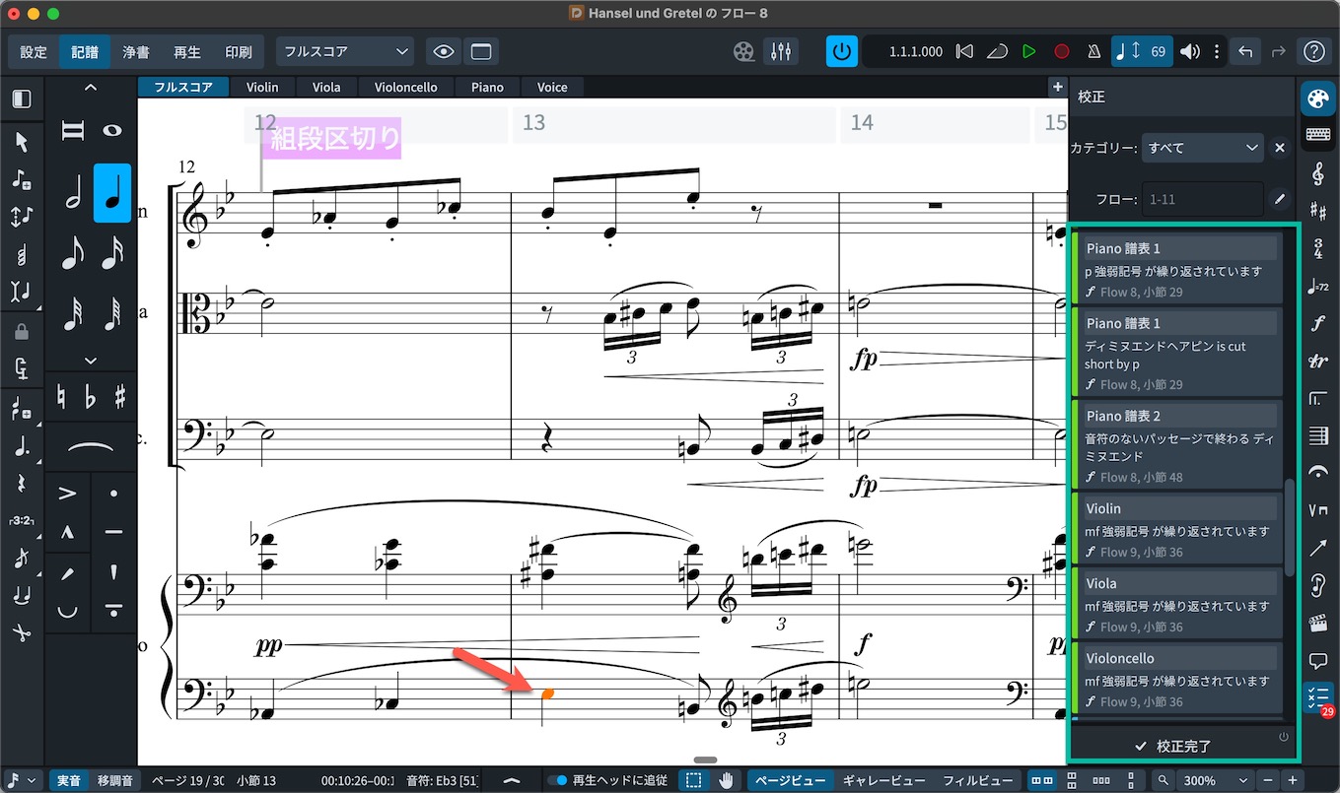Activate the select arrow tool

(x=21, y=142)
